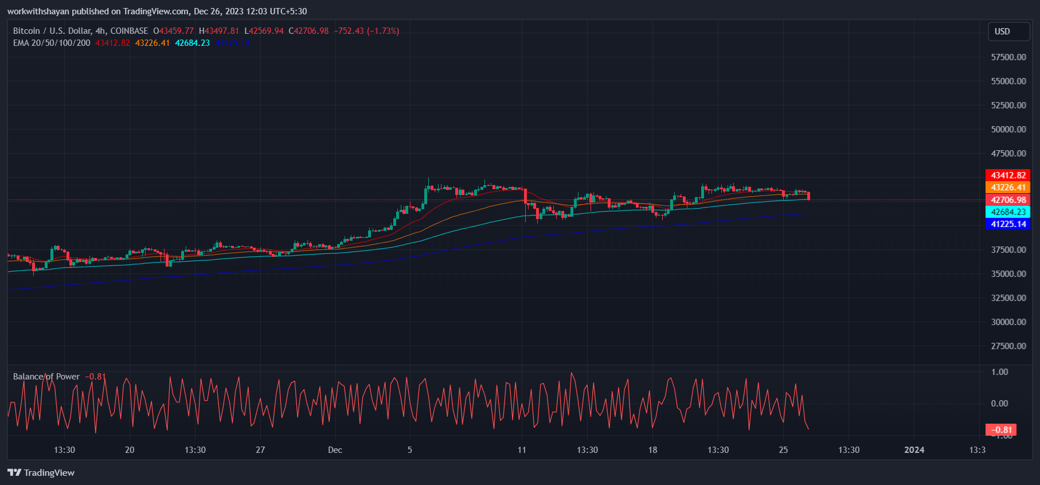The width and height of the screenshot is (1040, 485).
Task: Click the Dec label on time axis
Action: [x=335, y=450]
